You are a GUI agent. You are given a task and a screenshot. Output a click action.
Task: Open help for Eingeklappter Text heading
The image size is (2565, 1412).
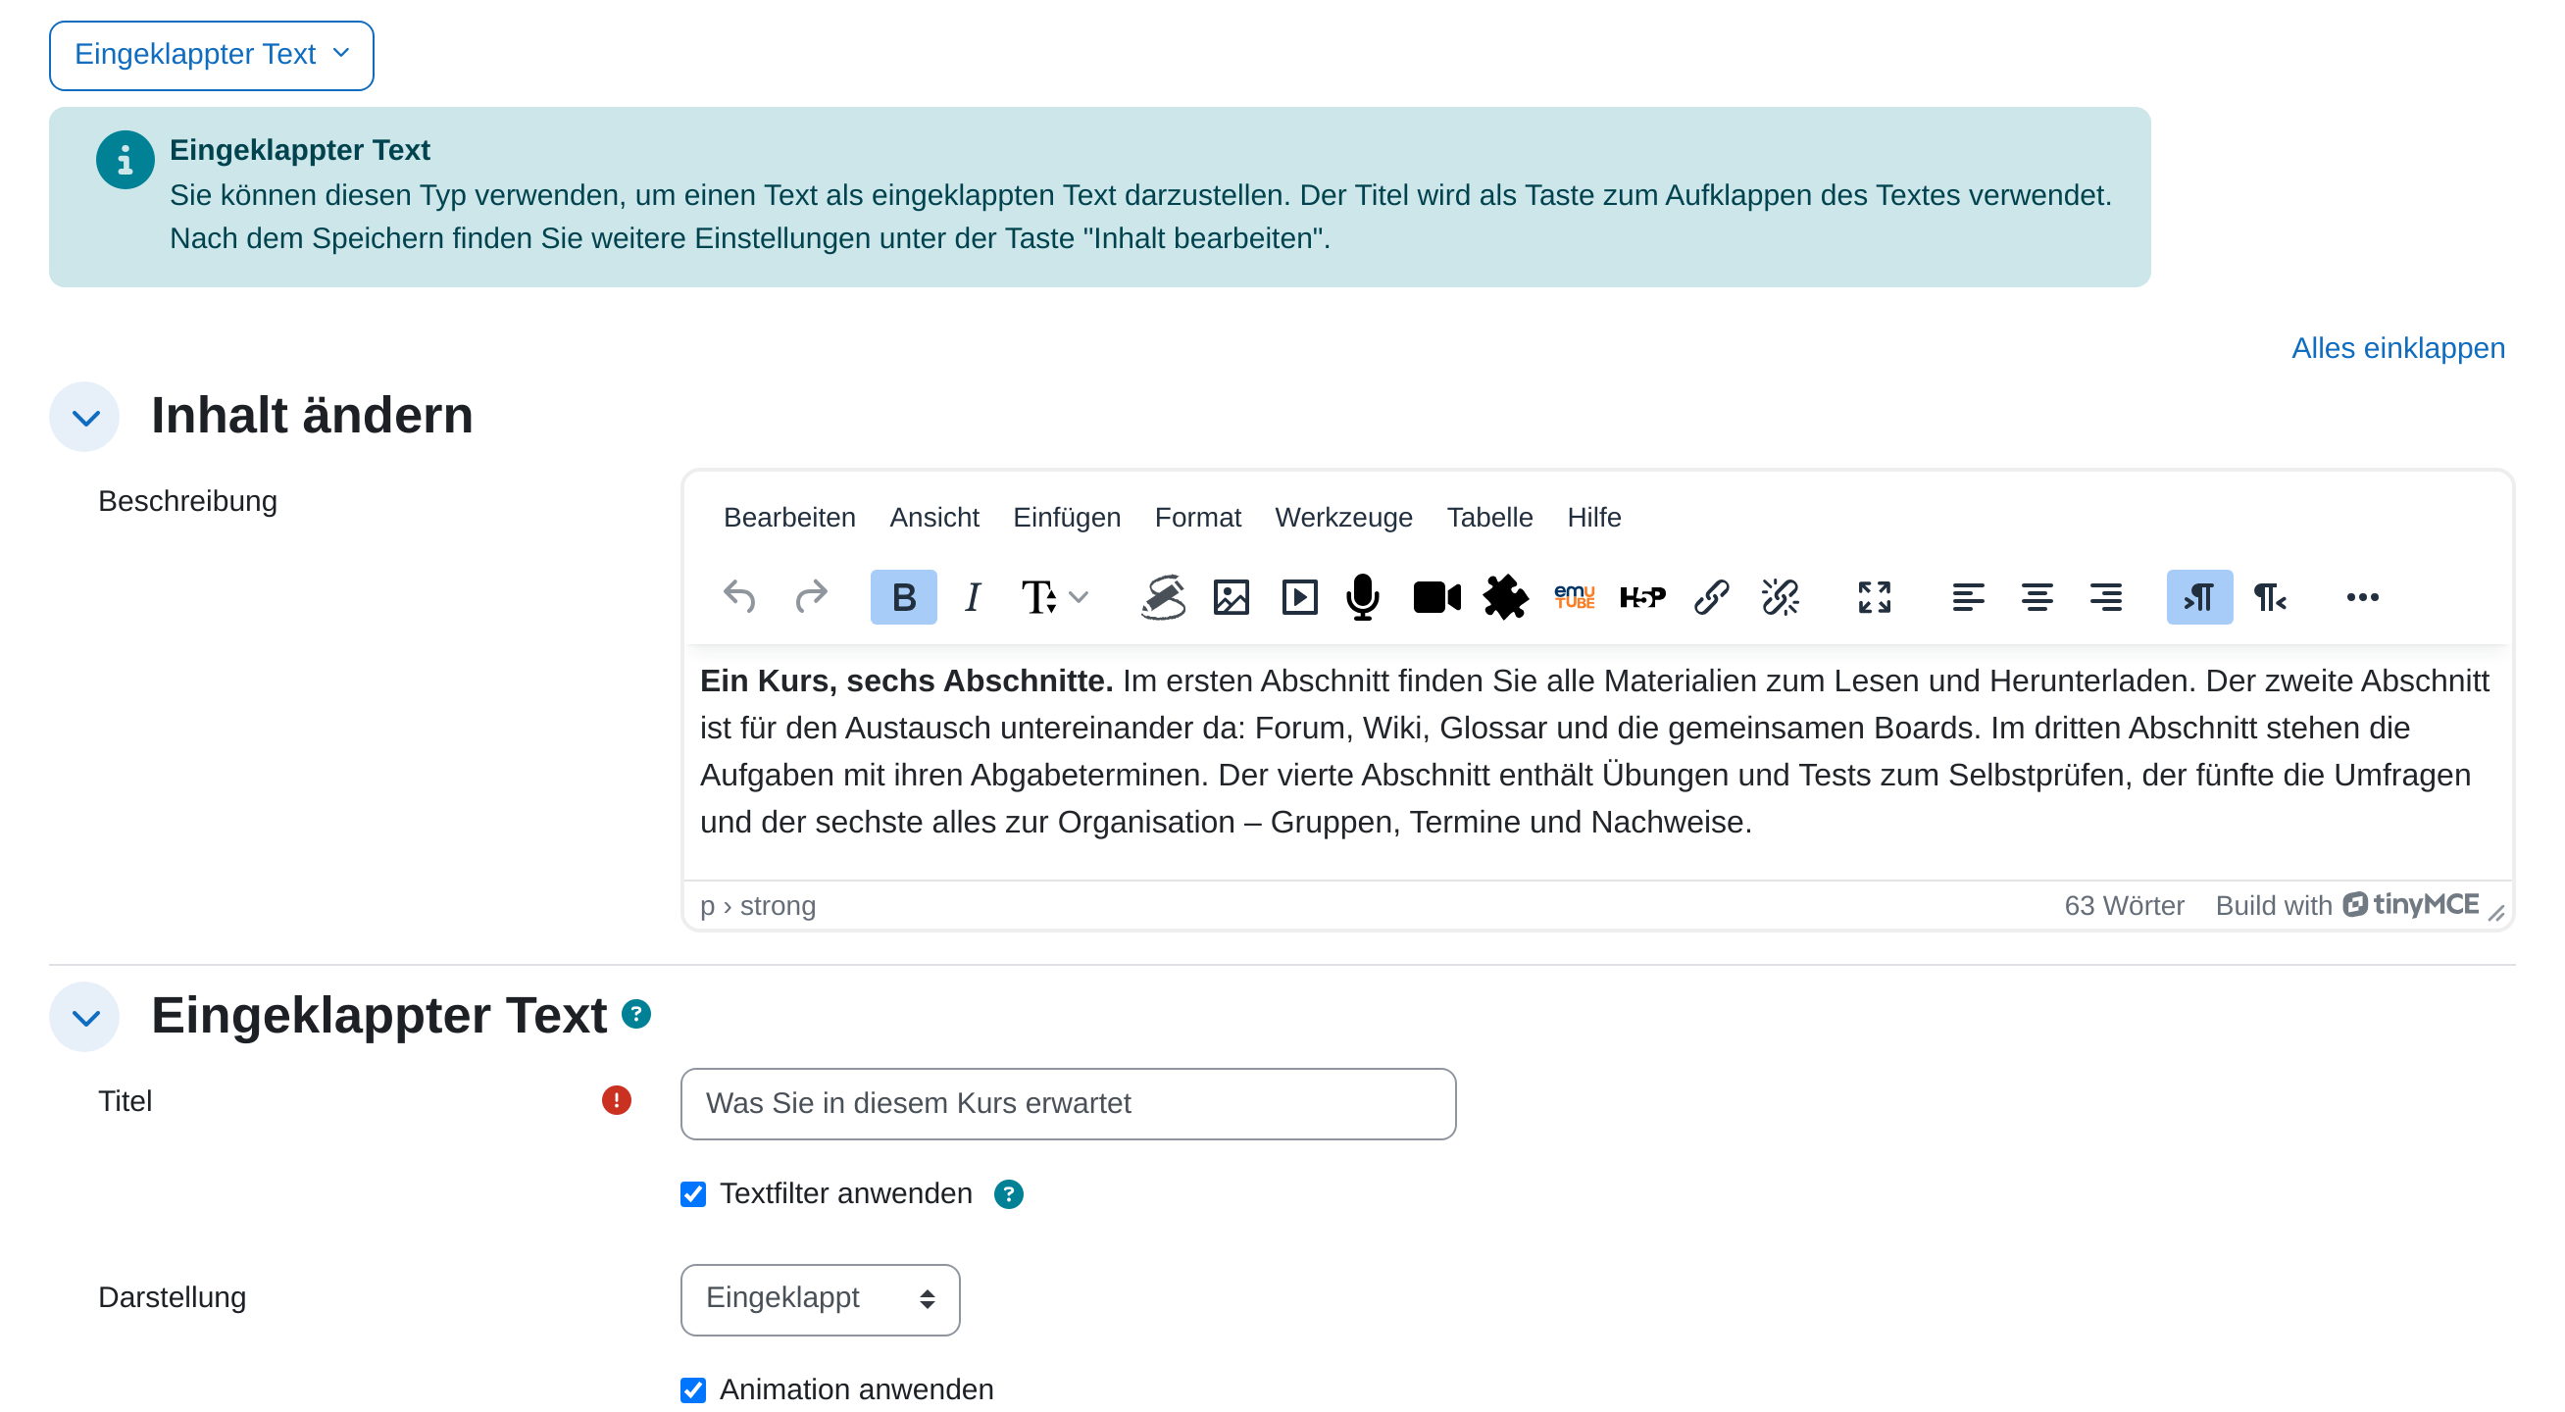635,1015
